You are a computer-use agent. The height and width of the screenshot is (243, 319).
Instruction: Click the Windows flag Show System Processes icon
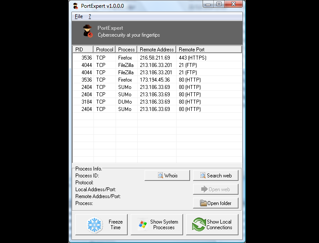tap(143, 224)
